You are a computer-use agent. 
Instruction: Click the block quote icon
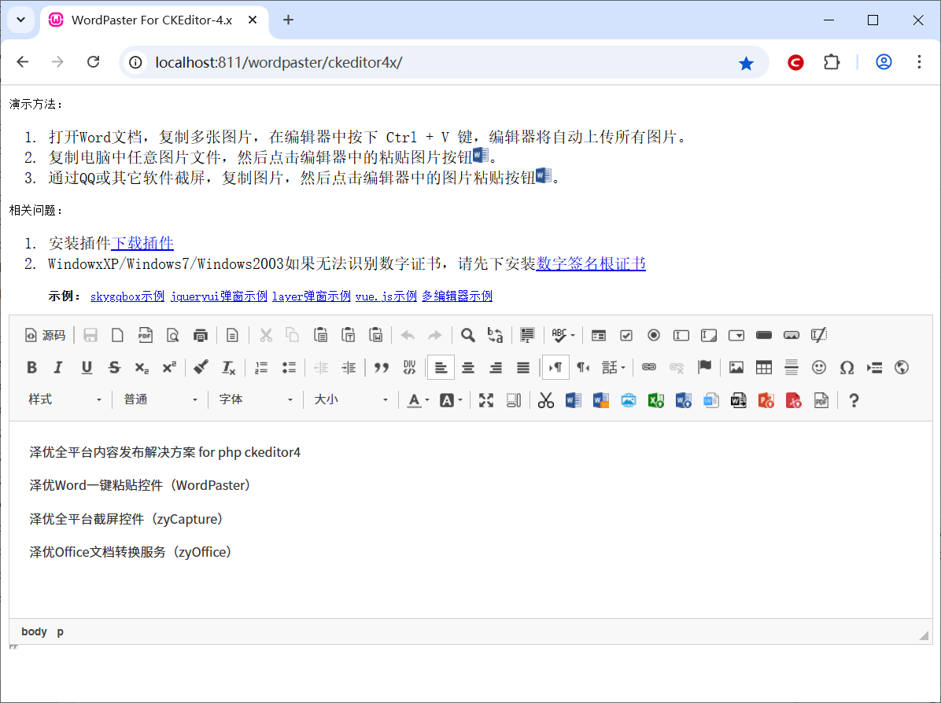tap(382, 367)
